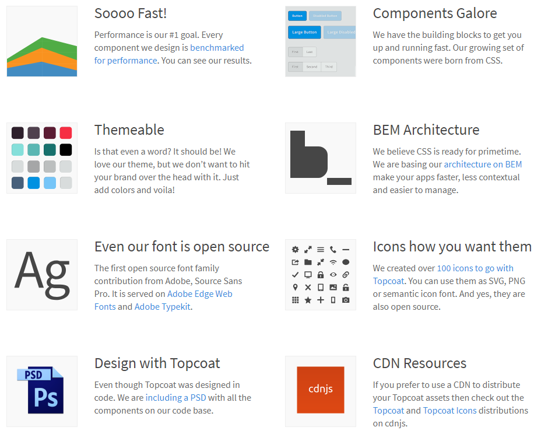
Task: Select the desktop monitor icon
Action: [308, 275]
